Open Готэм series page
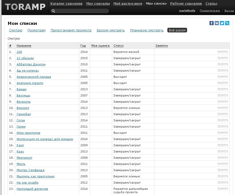Viewport: 235px width, 195px height. coord(21,120)
